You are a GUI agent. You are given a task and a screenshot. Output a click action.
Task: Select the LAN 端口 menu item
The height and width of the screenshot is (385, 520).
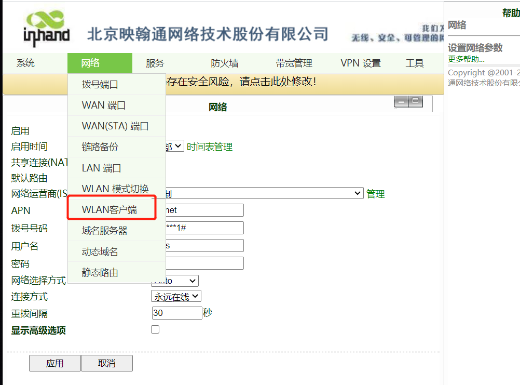click(102, 168)
